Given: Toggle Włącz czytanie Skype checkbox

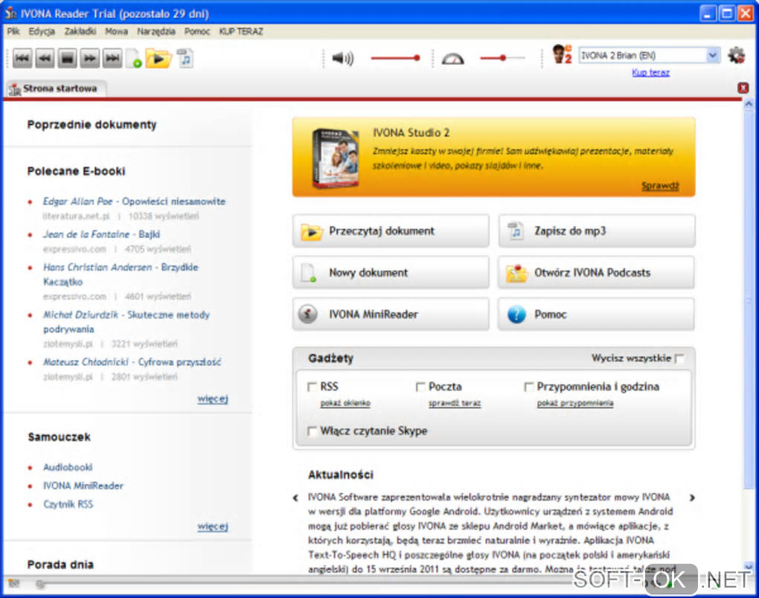Looking at the screenshot, I should click(313, 431).
